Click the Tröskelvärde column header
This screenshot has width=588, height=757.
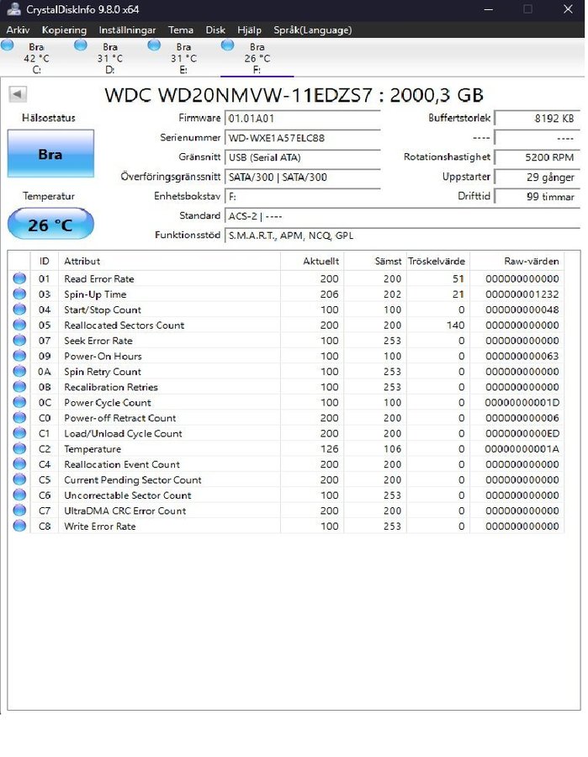tap(436, 262)
